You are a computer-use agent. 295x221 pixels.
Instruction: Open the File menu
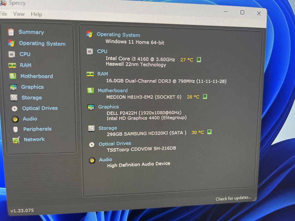(3, 14)
